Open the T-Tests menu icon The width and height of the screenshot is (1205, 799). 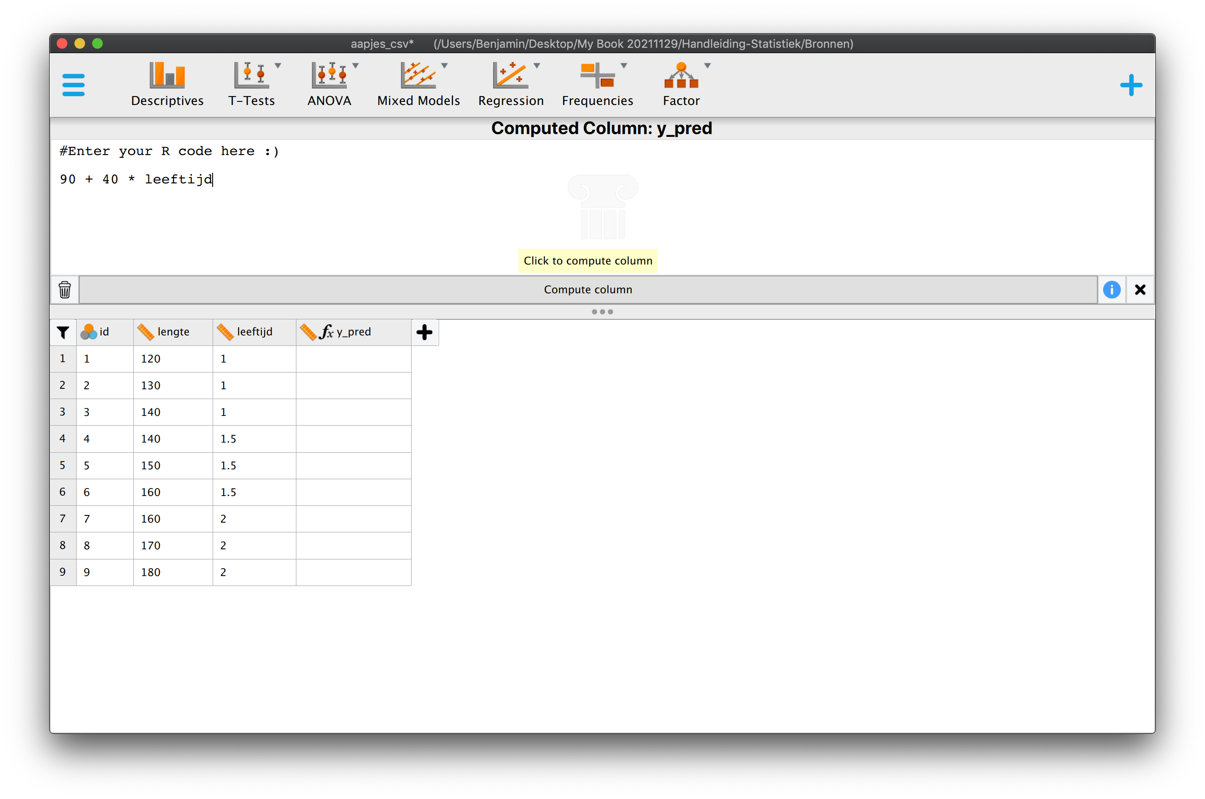pyautogui.click(x=250, y=75)
